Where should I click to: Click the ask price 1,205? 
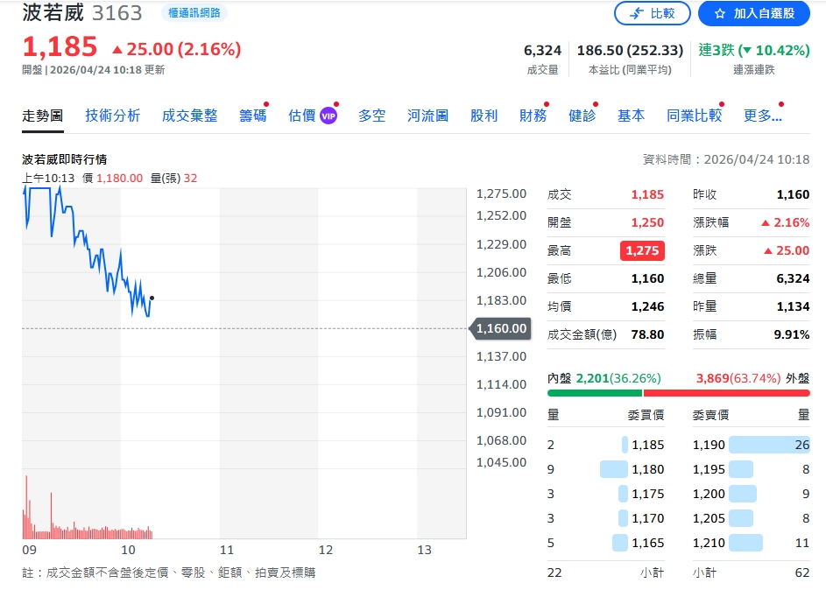pos(709,518)
